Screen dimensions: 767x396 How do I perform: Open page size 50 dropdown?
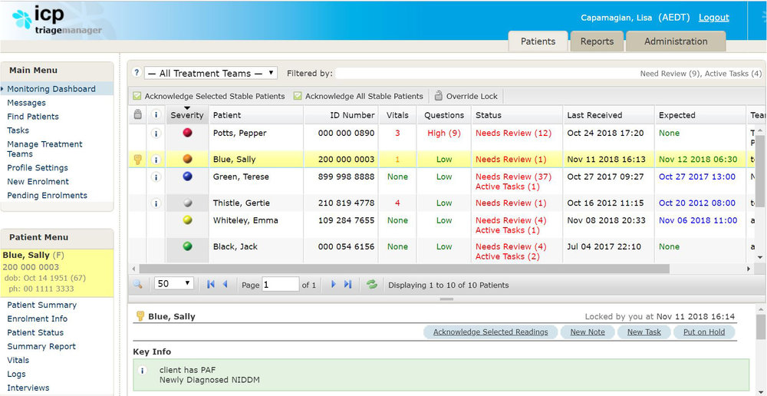tap(174, 283)
